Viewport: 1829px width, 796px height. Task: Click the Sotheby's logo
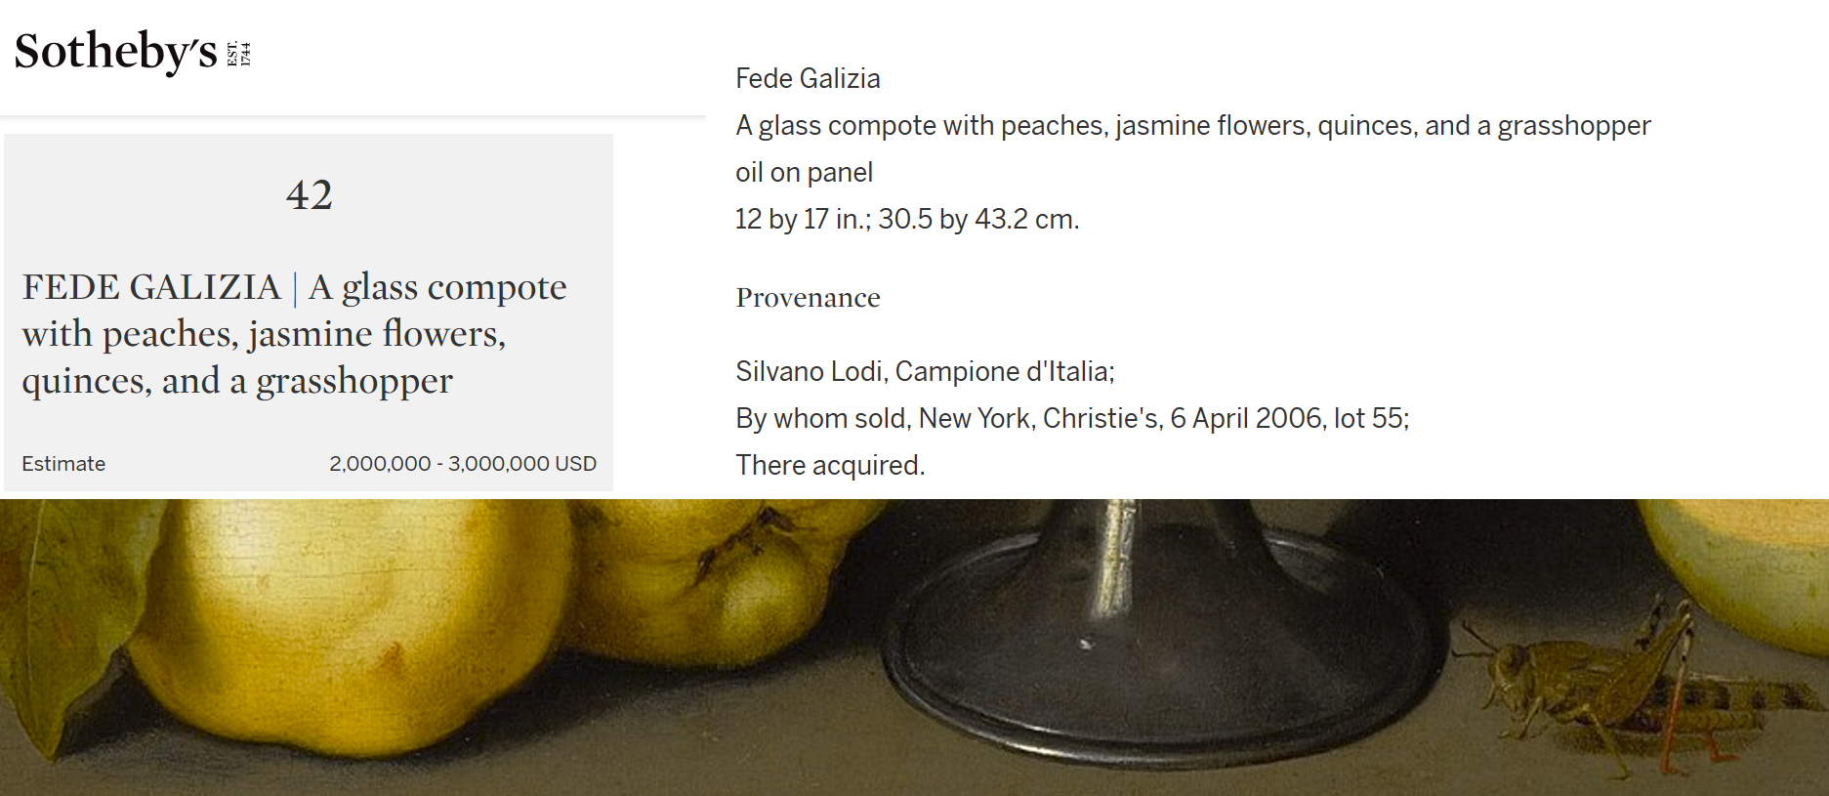(133, 52)
